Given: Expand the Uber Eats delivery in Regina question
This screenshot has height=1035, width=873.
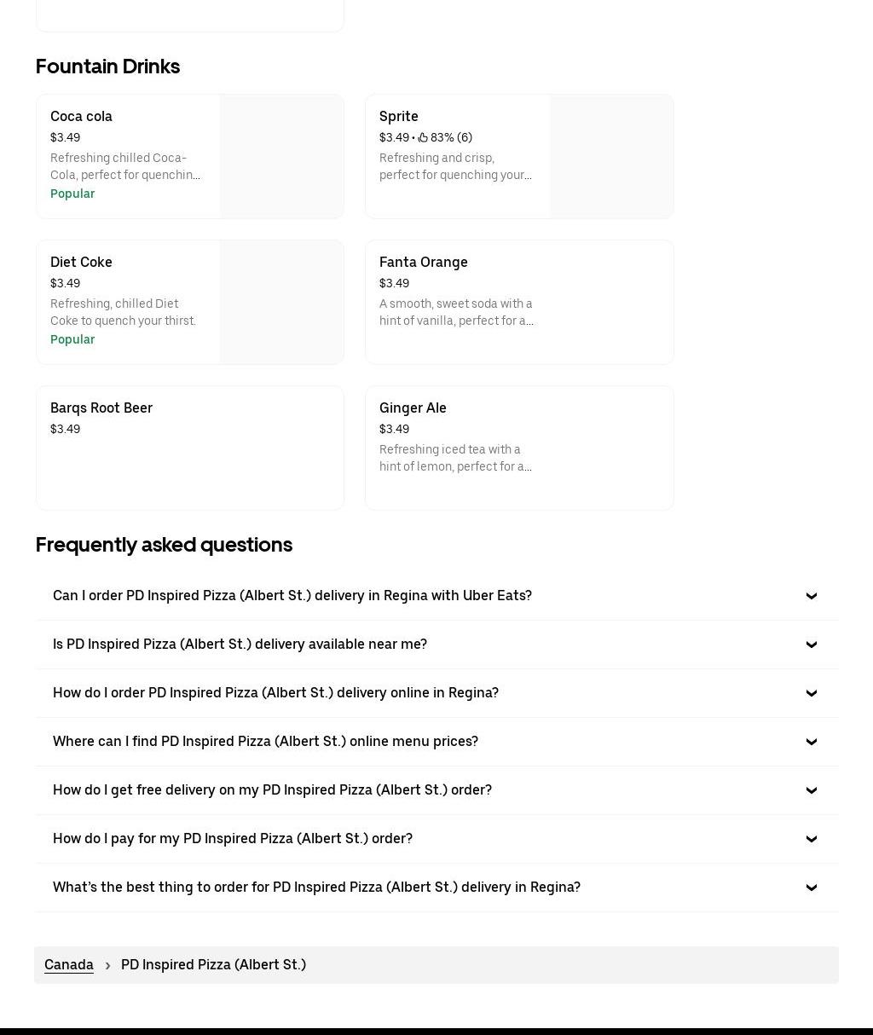Looking at the screenshot, I should (x=436, y=596).
